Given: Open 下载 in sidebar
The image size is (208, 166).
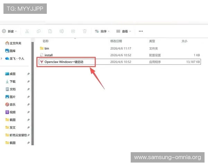Looking at the screenshot, I should (10, 82).
